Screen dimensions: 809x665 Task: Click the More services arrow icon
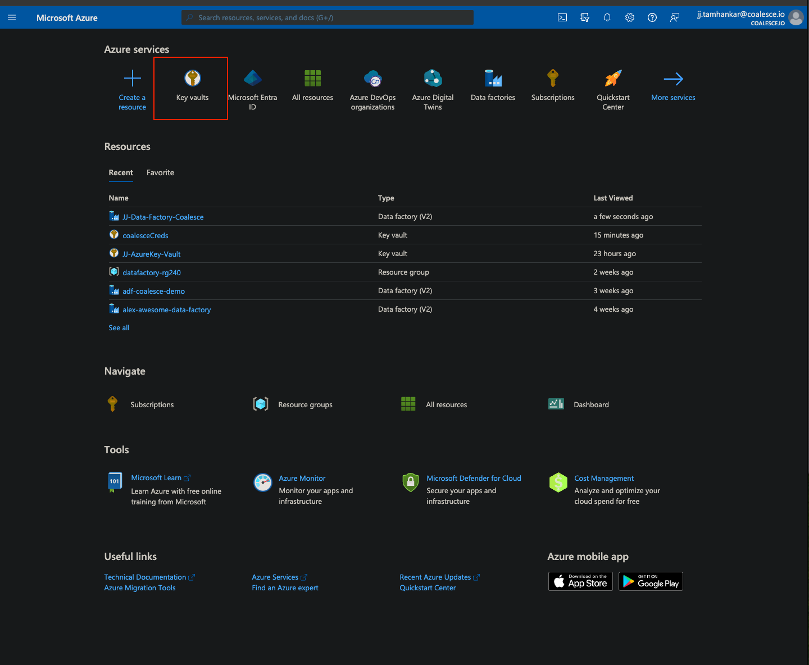(673, 79)
